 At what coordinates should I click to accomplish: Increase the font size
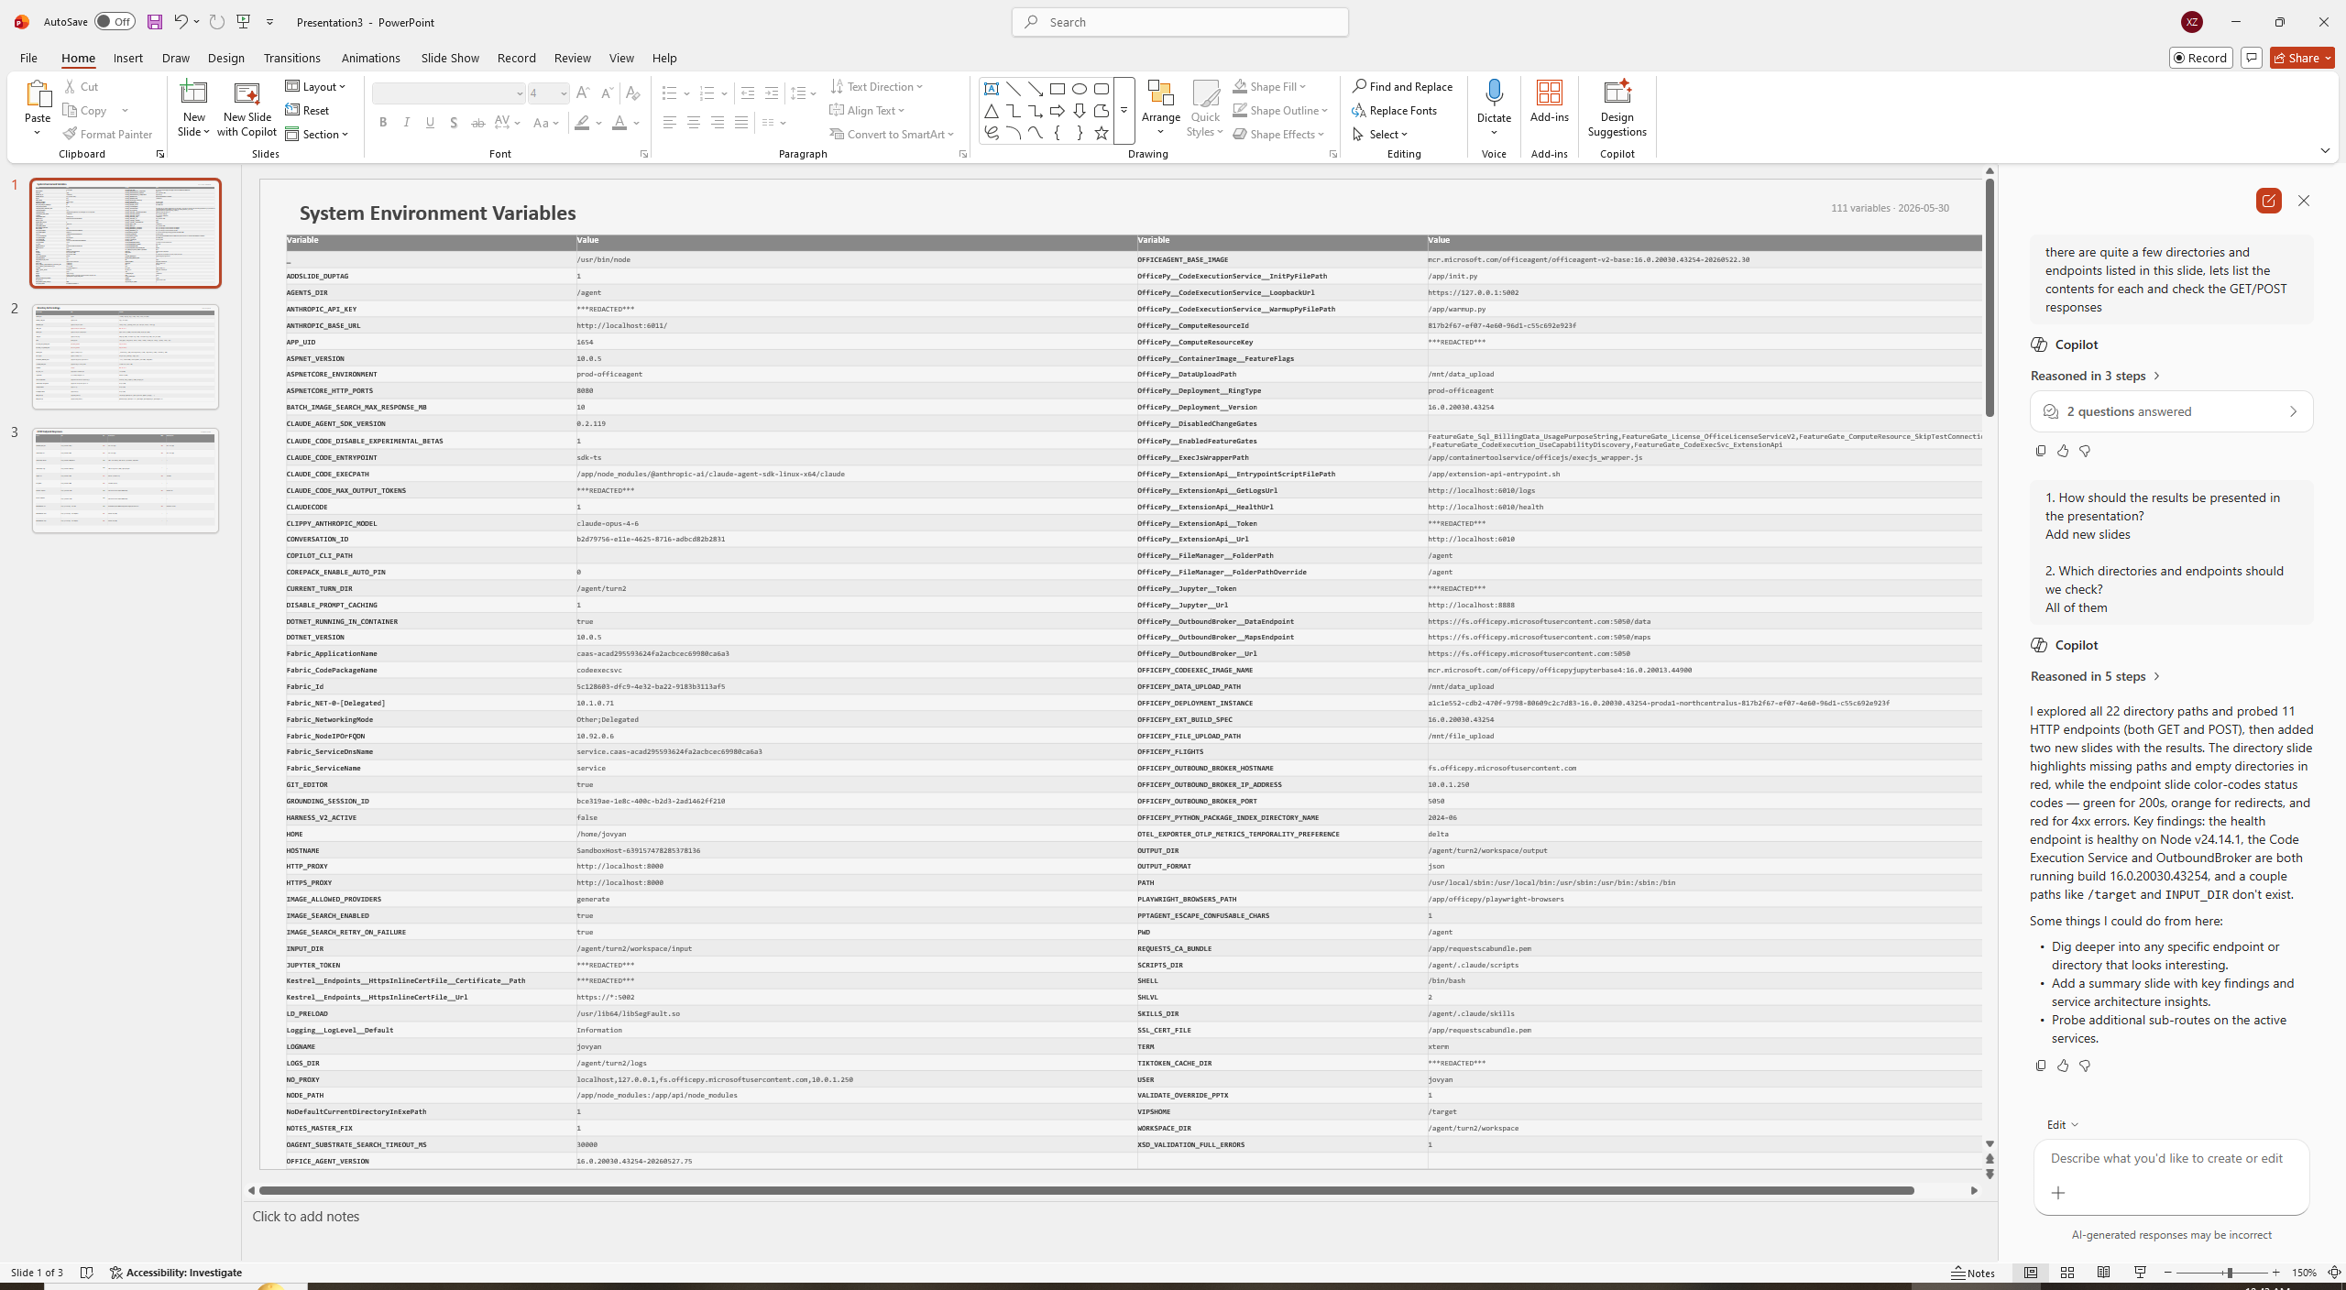[583, 93]
